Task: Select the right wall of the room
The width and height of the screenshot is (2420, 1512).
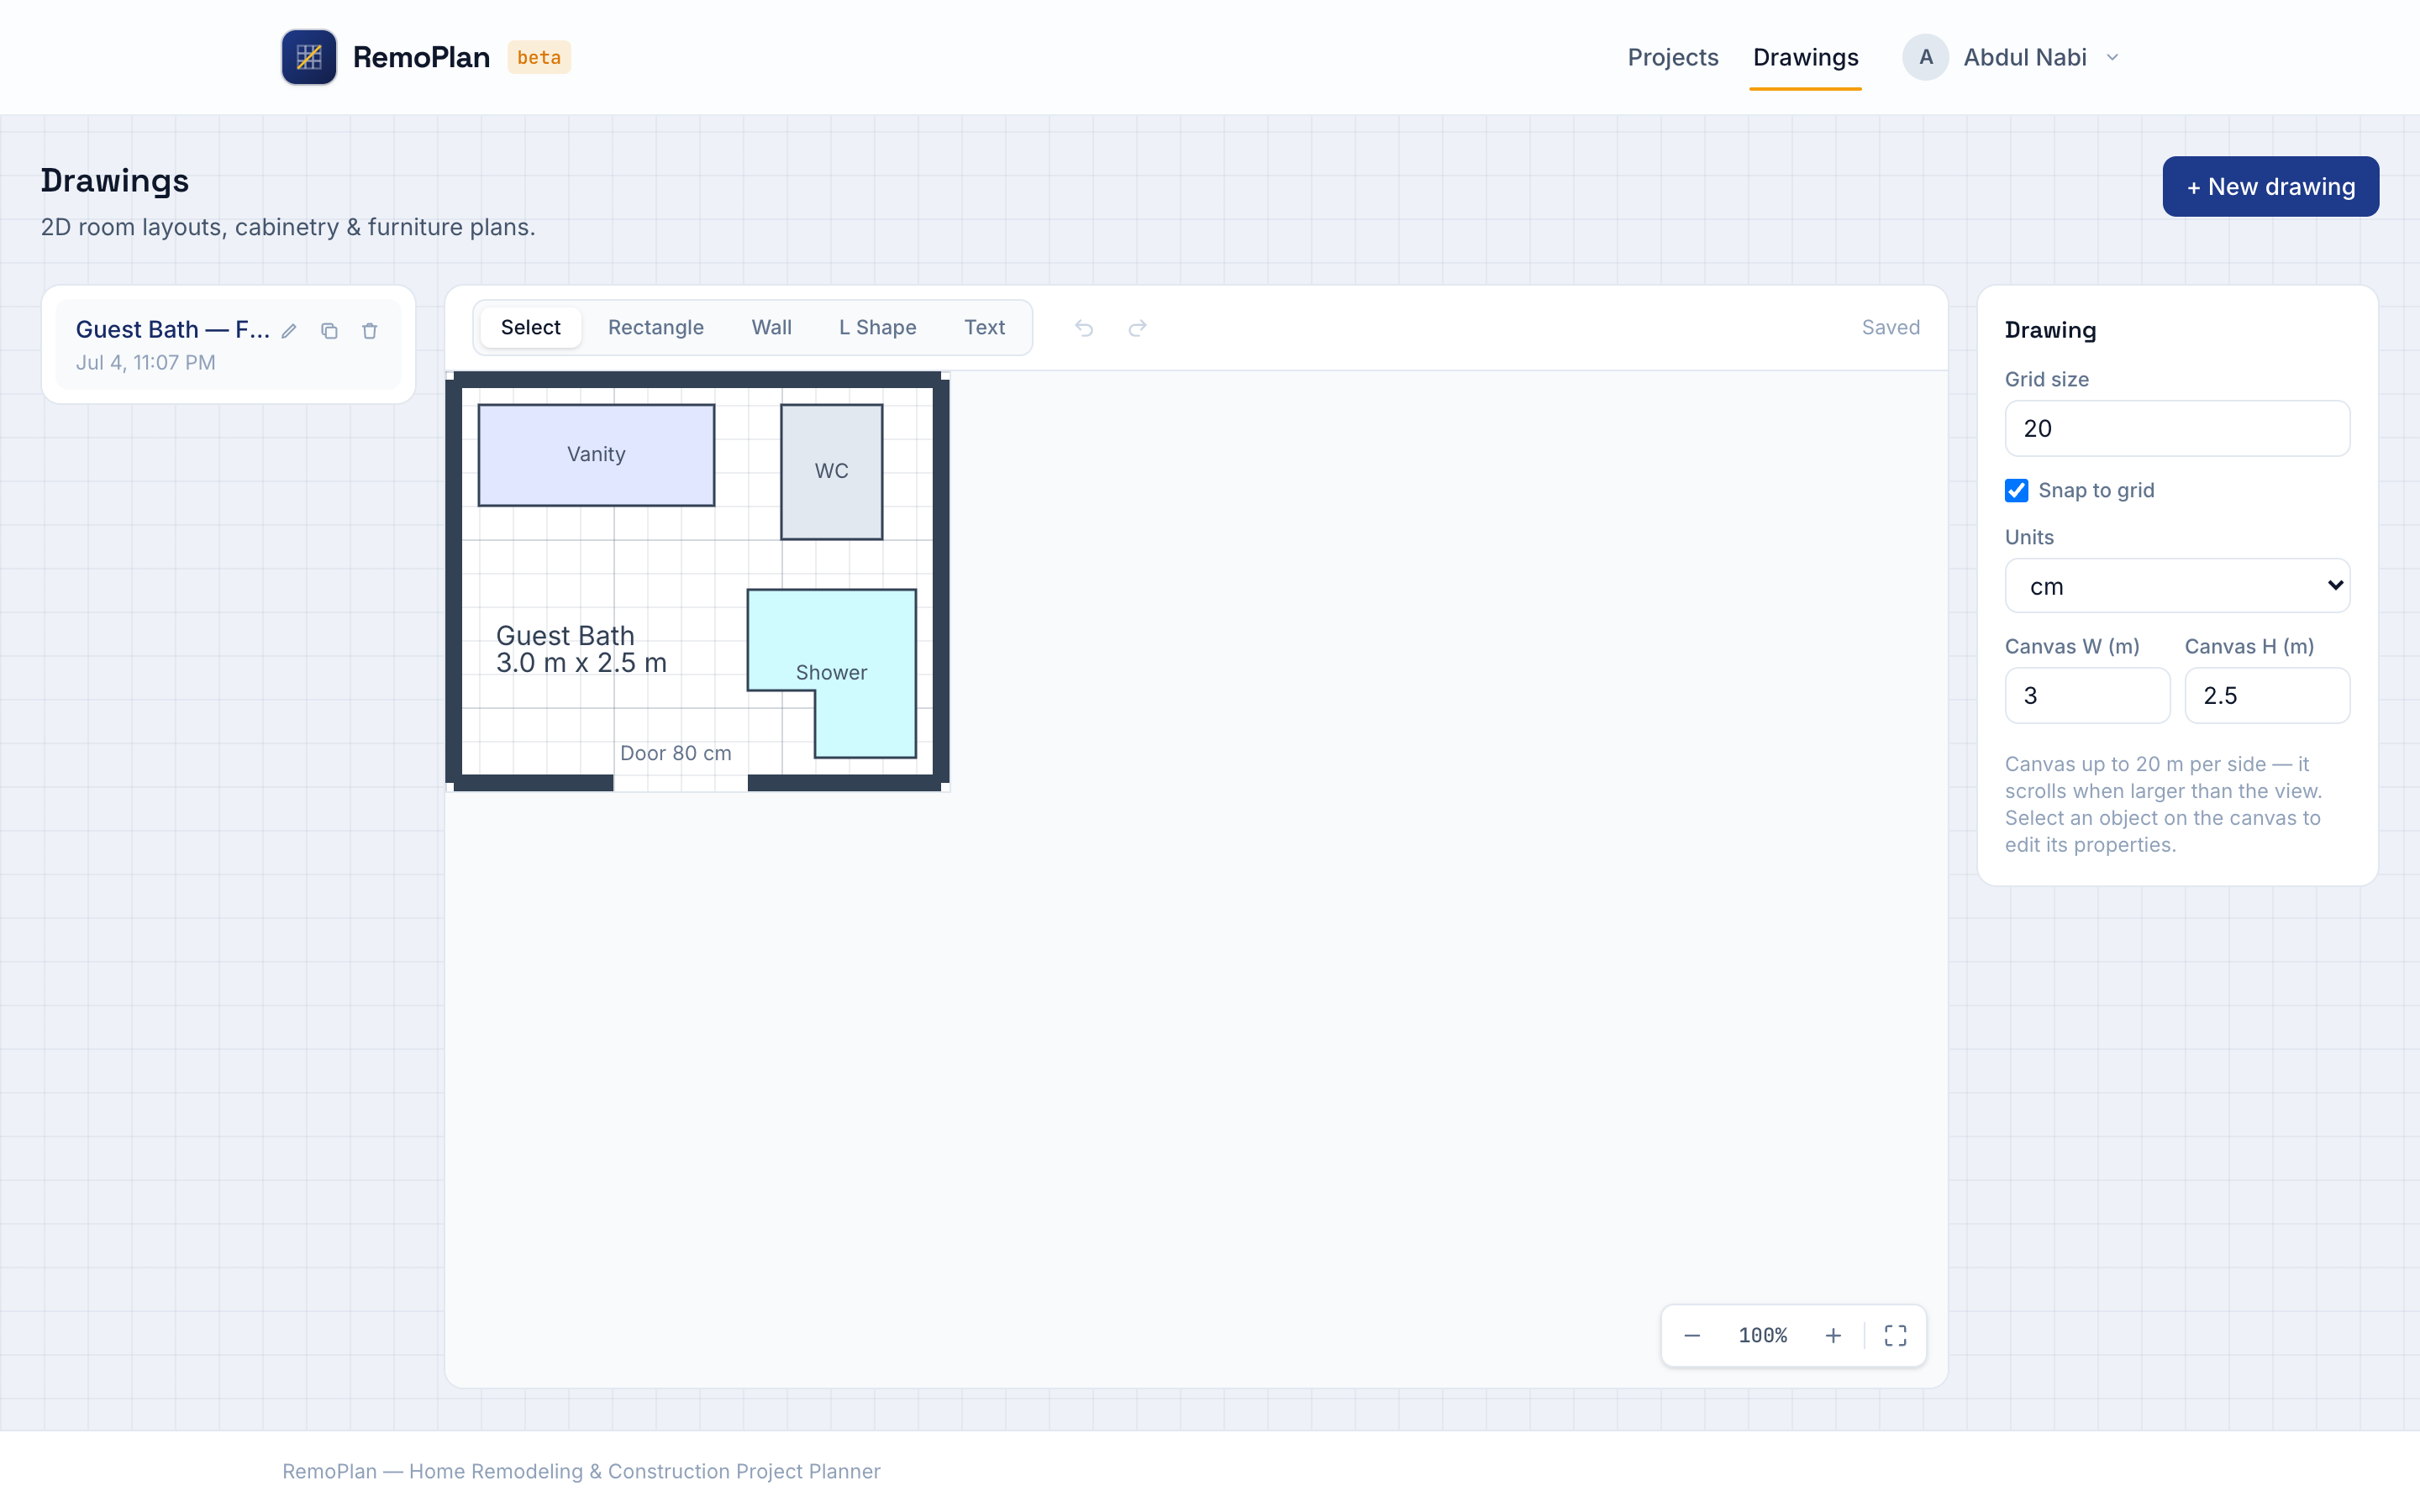Action: coord(941,580)
